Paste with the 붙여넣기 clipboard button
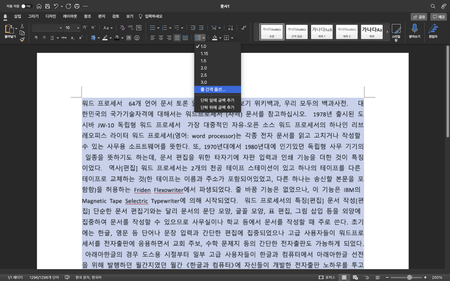This screenshot has height=281, width=450. click(10, 31)
